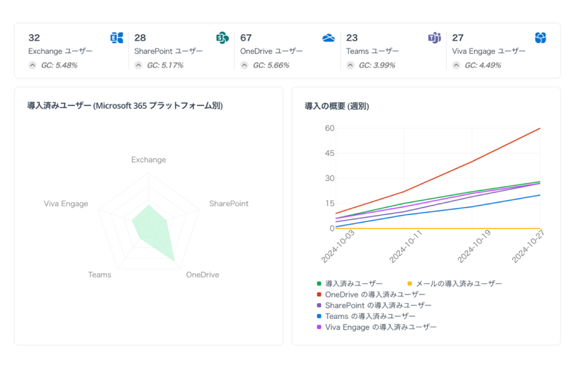Click the Exchange ユーザー label
Image resolution: width=575 pixels, height=366 pixels.
[60, 51]
